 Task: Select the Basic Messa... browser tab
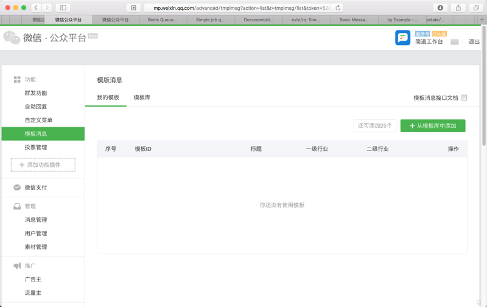click(354, 19)
